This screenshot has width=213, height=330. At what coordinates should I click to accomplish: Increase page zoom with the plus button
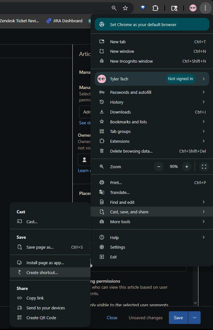[186, 166]
